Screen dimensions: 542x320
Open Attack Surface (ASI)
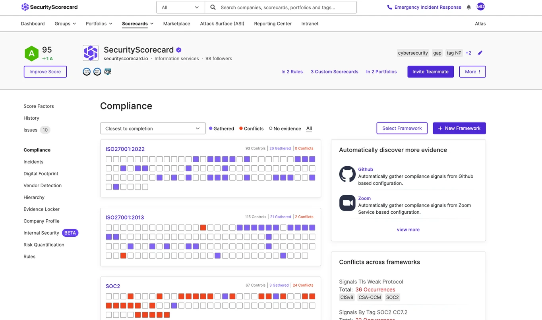coord(222,24)
